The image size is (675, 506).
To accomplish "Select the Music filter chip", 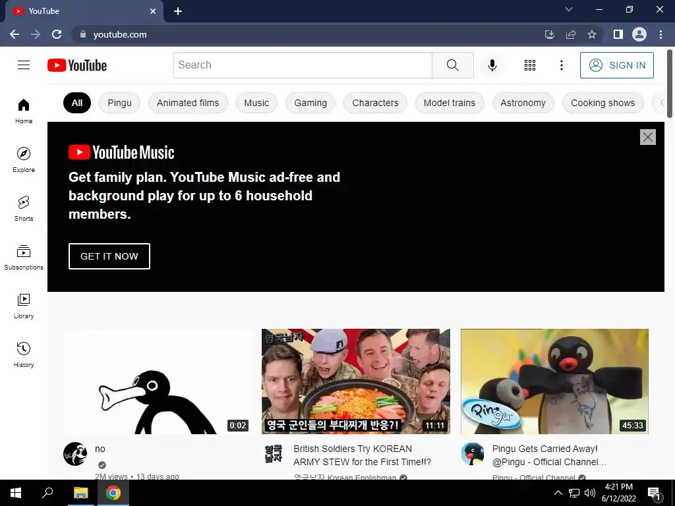I will coord(256,103).
